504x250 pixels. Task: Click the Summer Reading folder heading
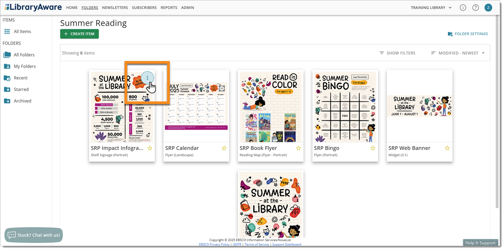pyautogui.click(x=93, y=23)
